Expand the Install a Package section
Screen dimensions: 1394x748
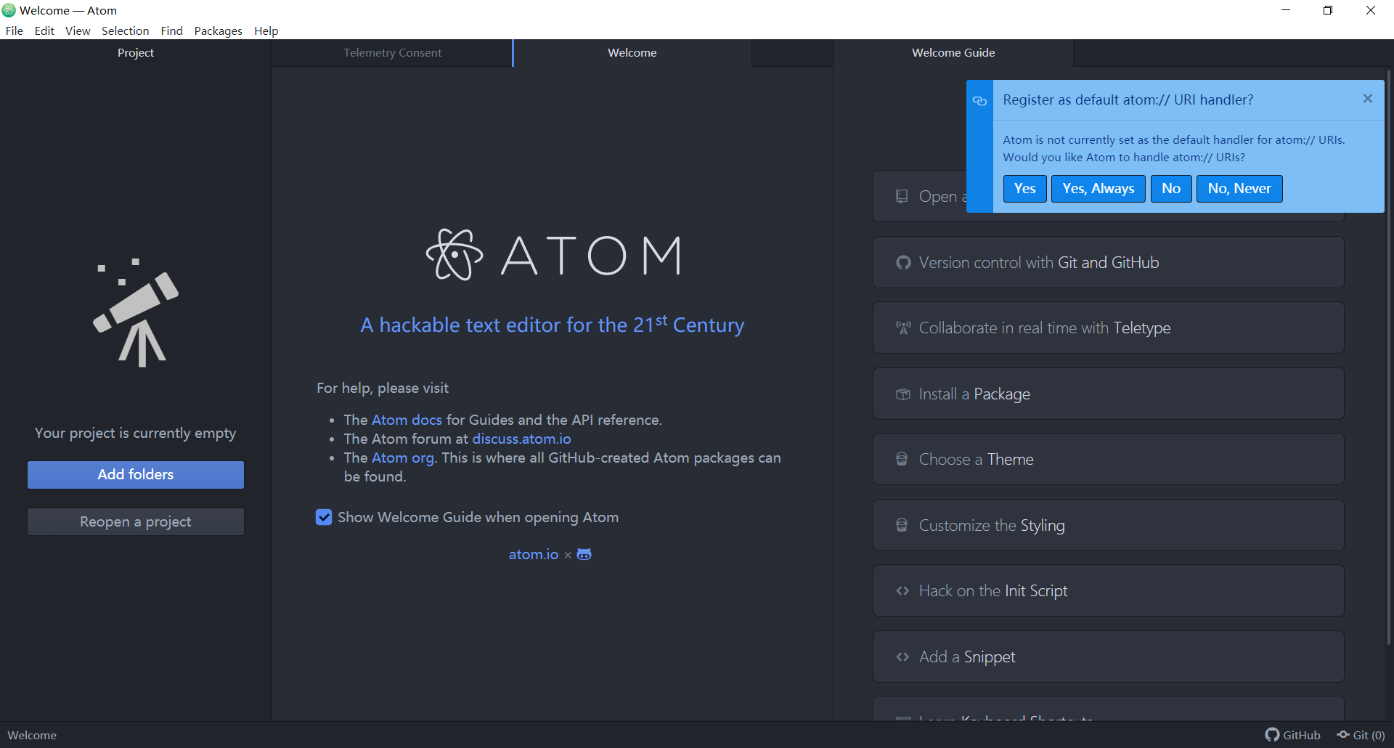coord(1108,394)
